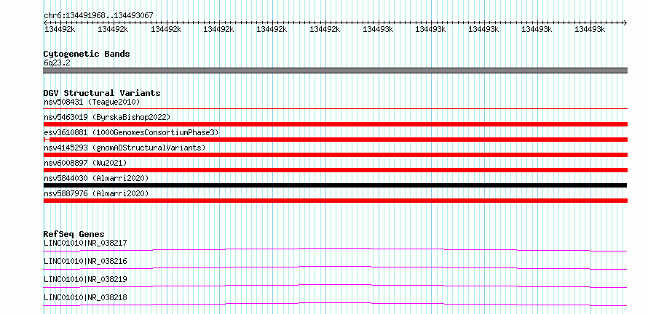Select the magenta NR_038219 transcript line
This screenshot has height=314, width=648.
tap(335, 286)
